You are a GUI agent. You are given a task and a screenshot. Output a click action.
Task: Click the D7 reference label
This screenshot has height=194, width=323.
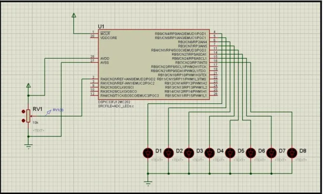282,151
